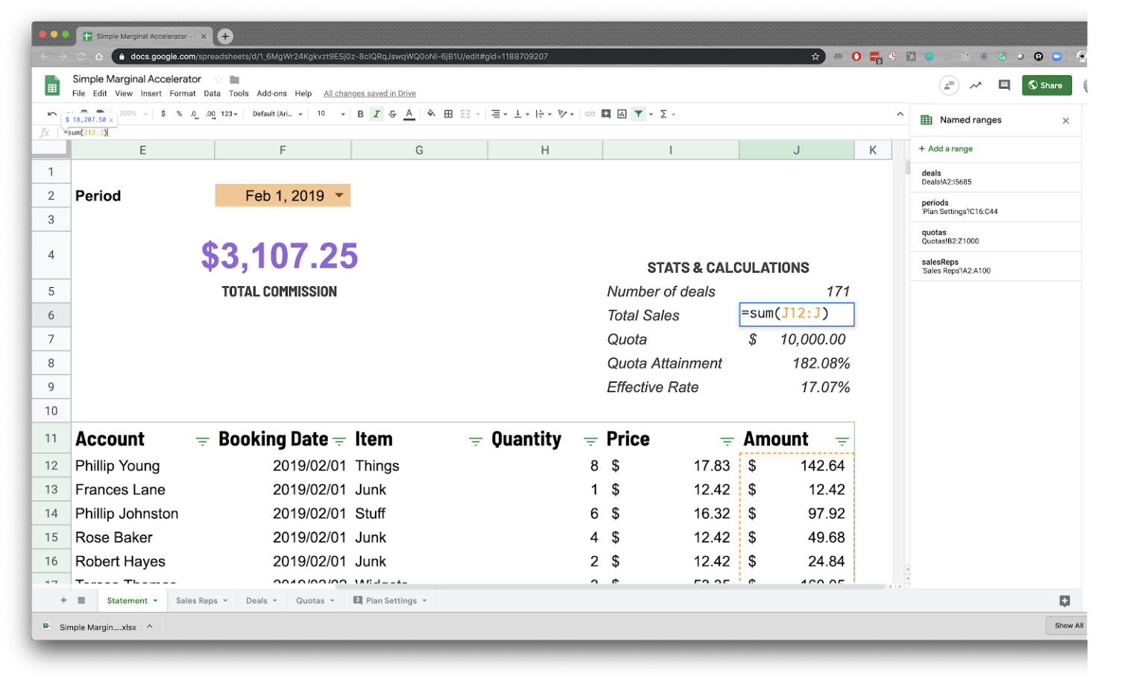
Task: Format selected cell as currency
Action: (x=163, y=113)
